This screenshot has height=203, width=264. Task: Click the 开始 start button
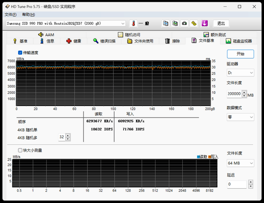[240, 54]
